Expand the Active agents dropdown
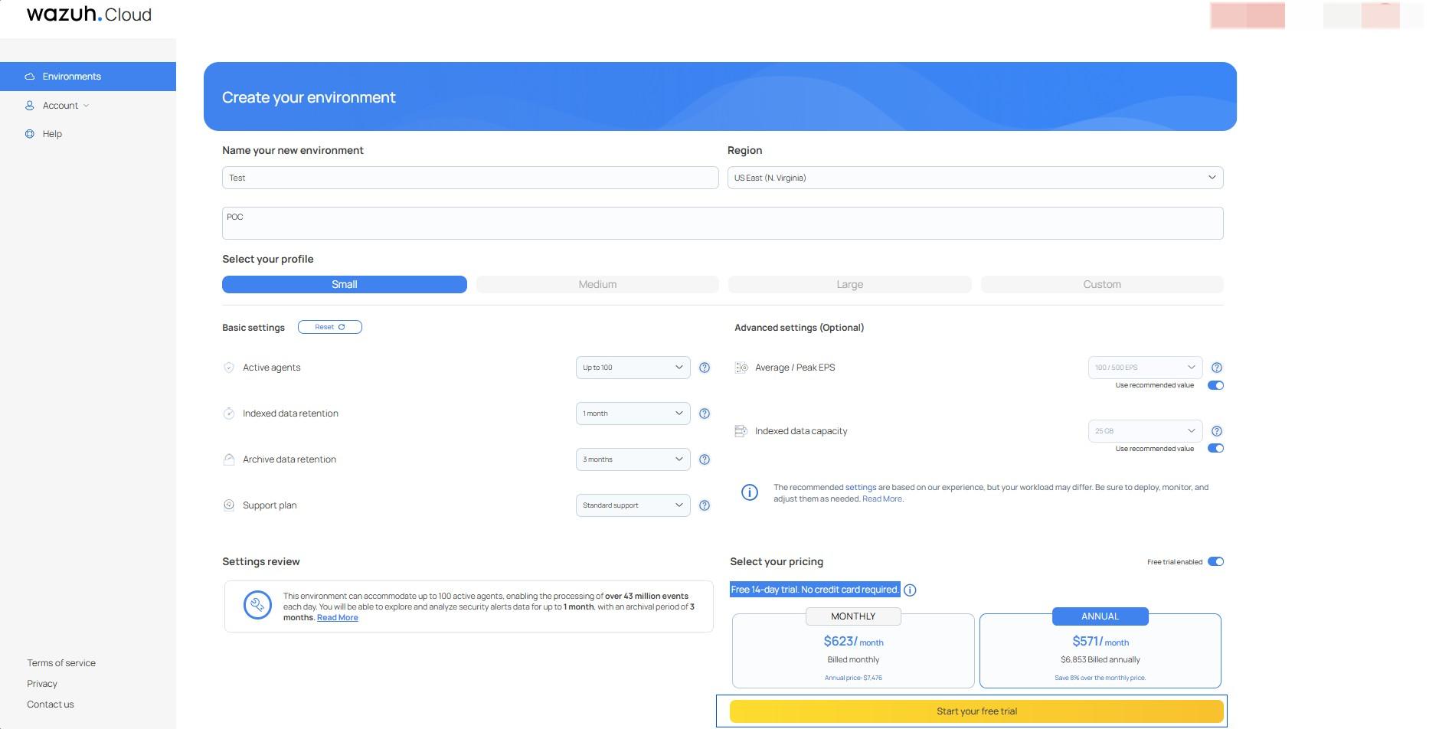The image size is (1452, 729). tap(633, 368)
